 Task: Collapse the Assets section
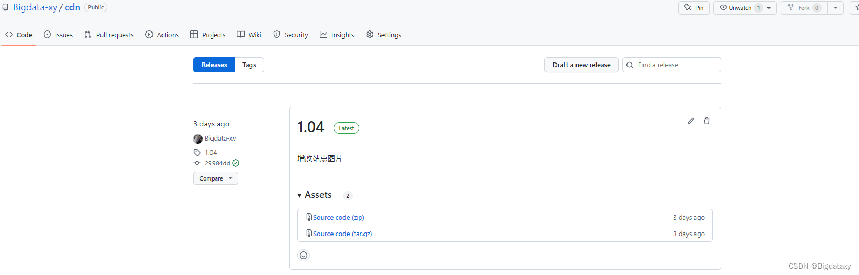click(x=315, y=195)
